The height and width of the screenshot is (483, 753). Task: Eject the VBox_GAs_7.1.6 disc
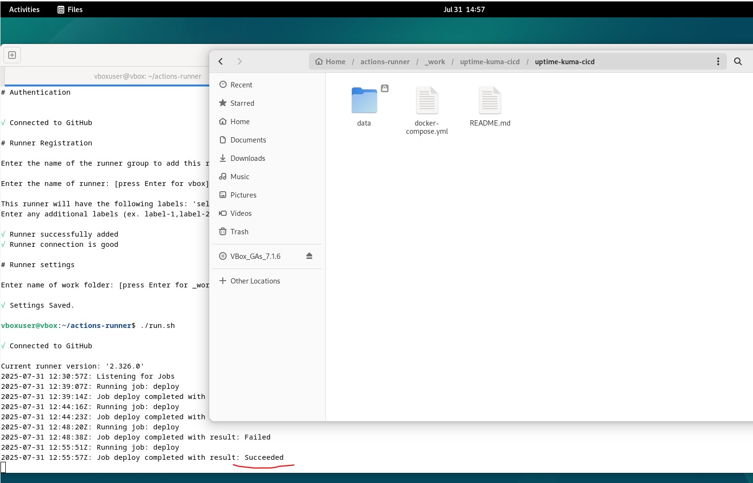[x=309, y=256]
